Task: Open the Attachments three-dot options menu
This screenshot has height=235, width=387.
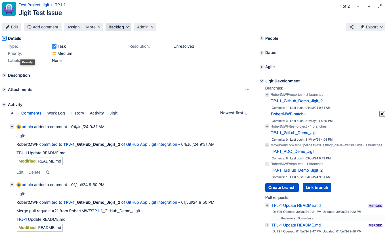Action: click(x=247, y=90)
